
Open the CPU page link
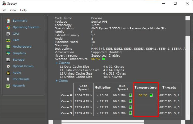(x=16, y=34)
